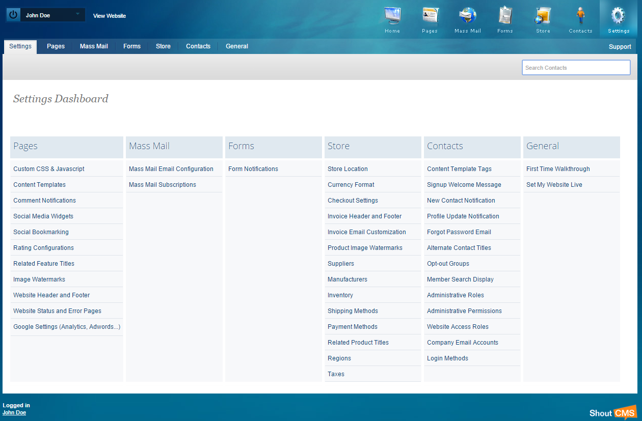The width and height of the screenshot is (642, 421).
Task: Open Product Image Watermarks settings
Action: (365, 248)
